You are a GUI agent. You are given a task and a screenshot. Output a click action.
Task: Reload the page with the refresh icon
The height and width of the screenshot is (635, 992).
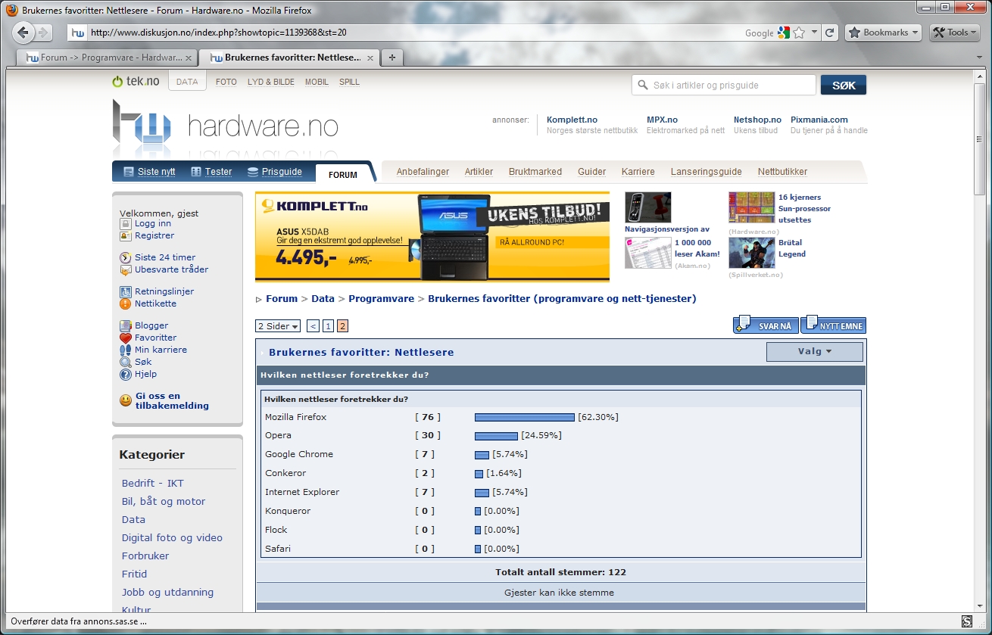(x=830, y=33)
